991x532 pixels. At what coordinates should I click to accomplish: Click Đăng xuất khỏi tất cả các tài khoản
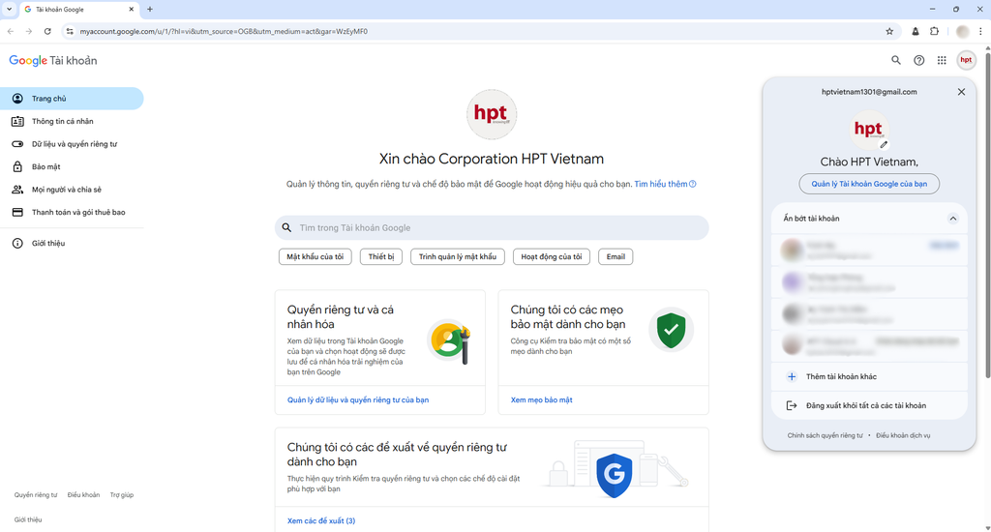click(x=869, y=405)
